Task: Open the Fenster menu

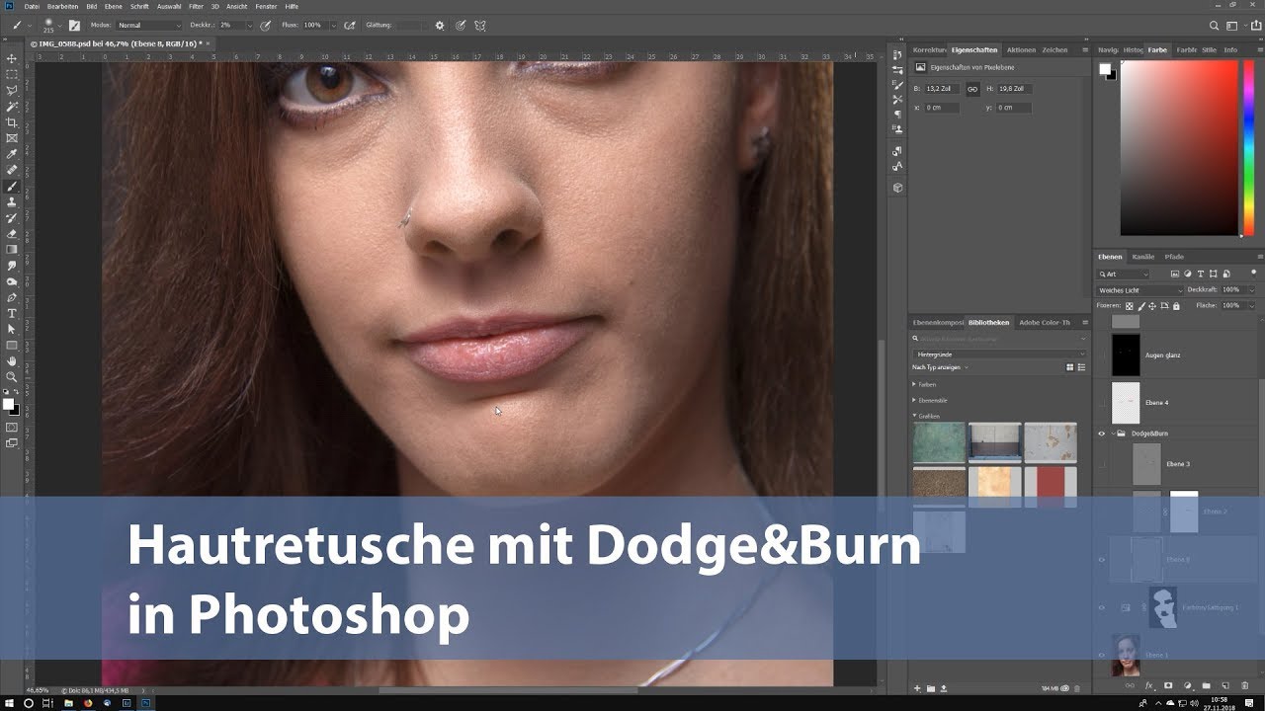Action: tap(266, 7)
